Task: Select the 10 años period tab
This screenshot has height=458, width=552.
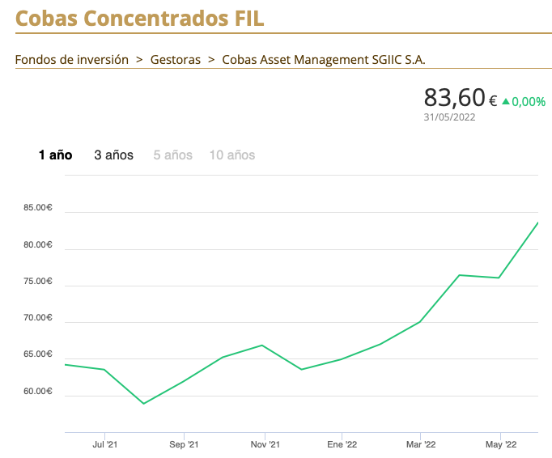Action: click(232, 155)
